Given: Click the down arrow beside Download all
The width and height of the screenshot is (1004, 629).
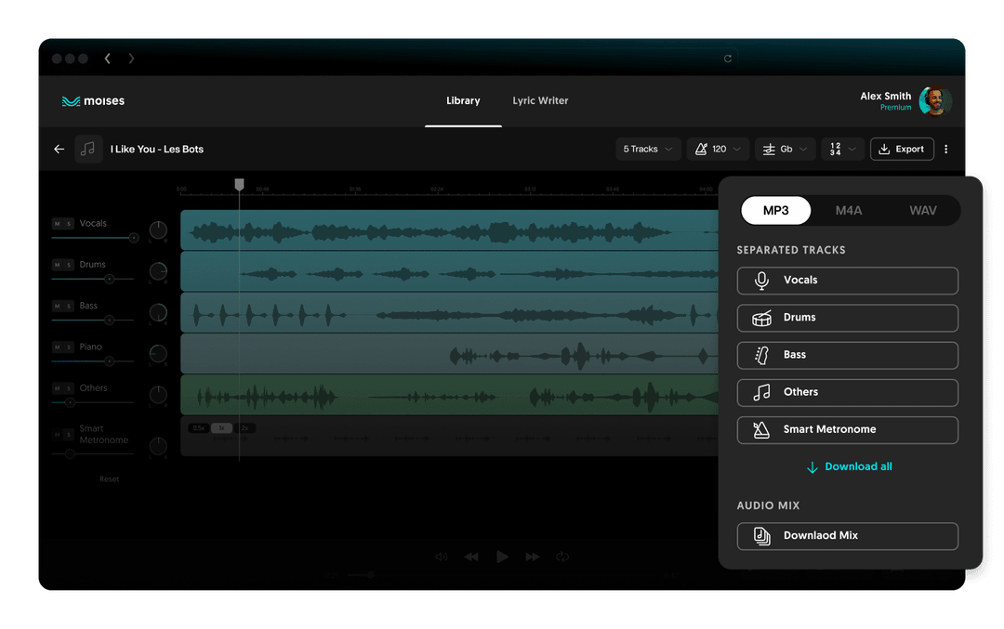Looking at the screenshot, I should tap(812, 467).
